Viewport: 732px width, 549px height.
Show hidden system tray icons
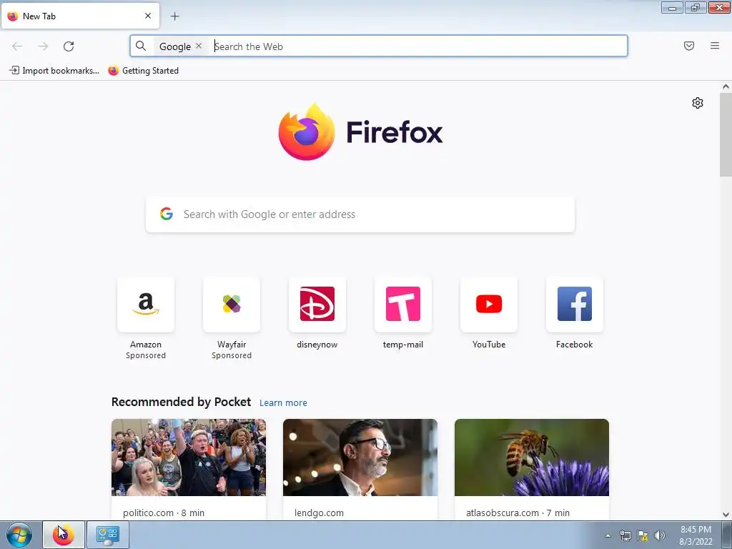[x=608, y=535]
